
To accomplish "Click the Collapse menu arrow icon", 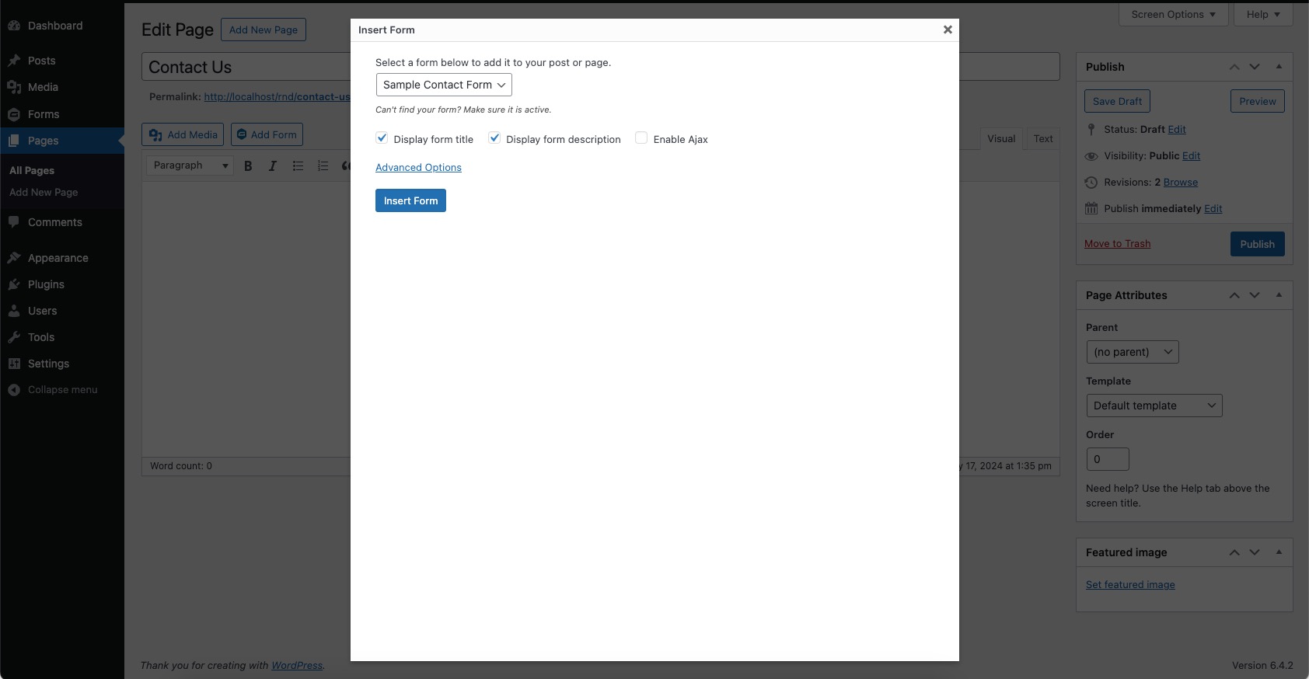I will tap(14, 390).
